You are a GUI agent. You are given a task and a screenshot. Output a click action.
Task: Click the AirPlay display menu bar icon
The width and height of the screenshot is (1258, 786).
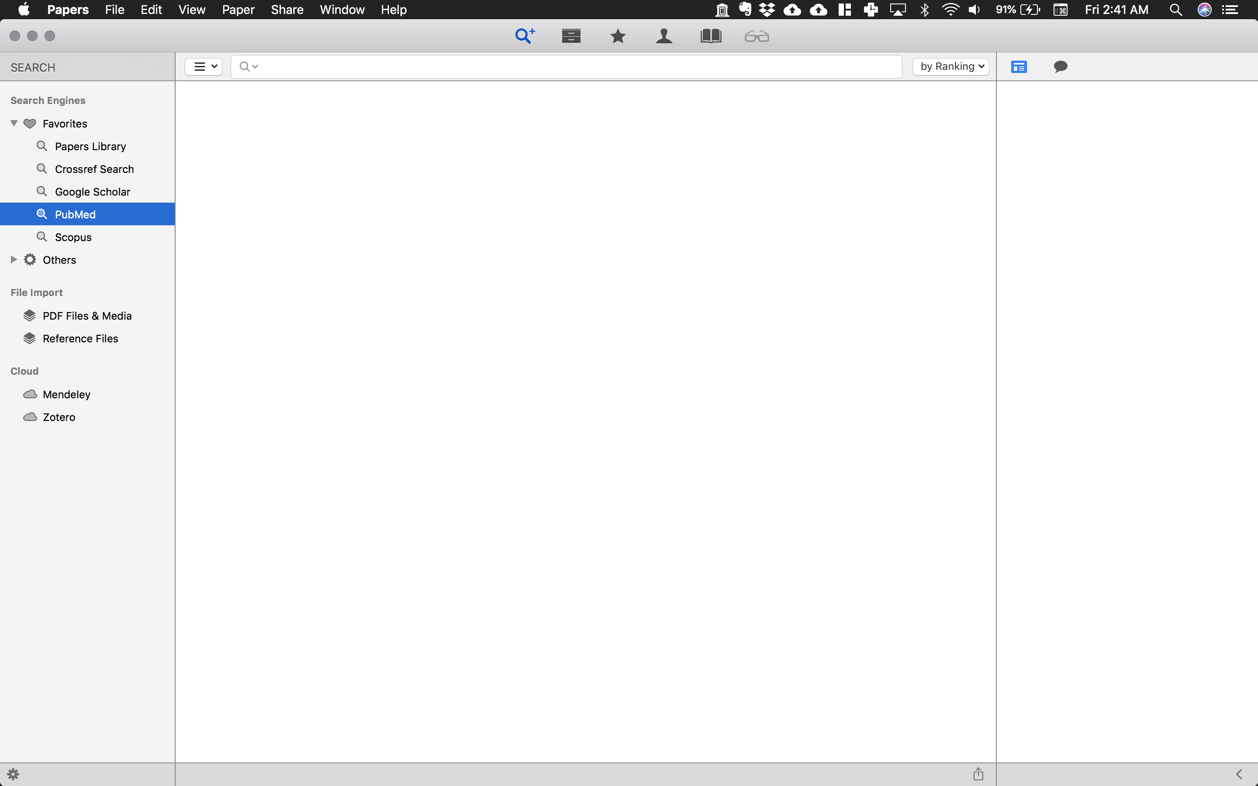coord(898,9)
